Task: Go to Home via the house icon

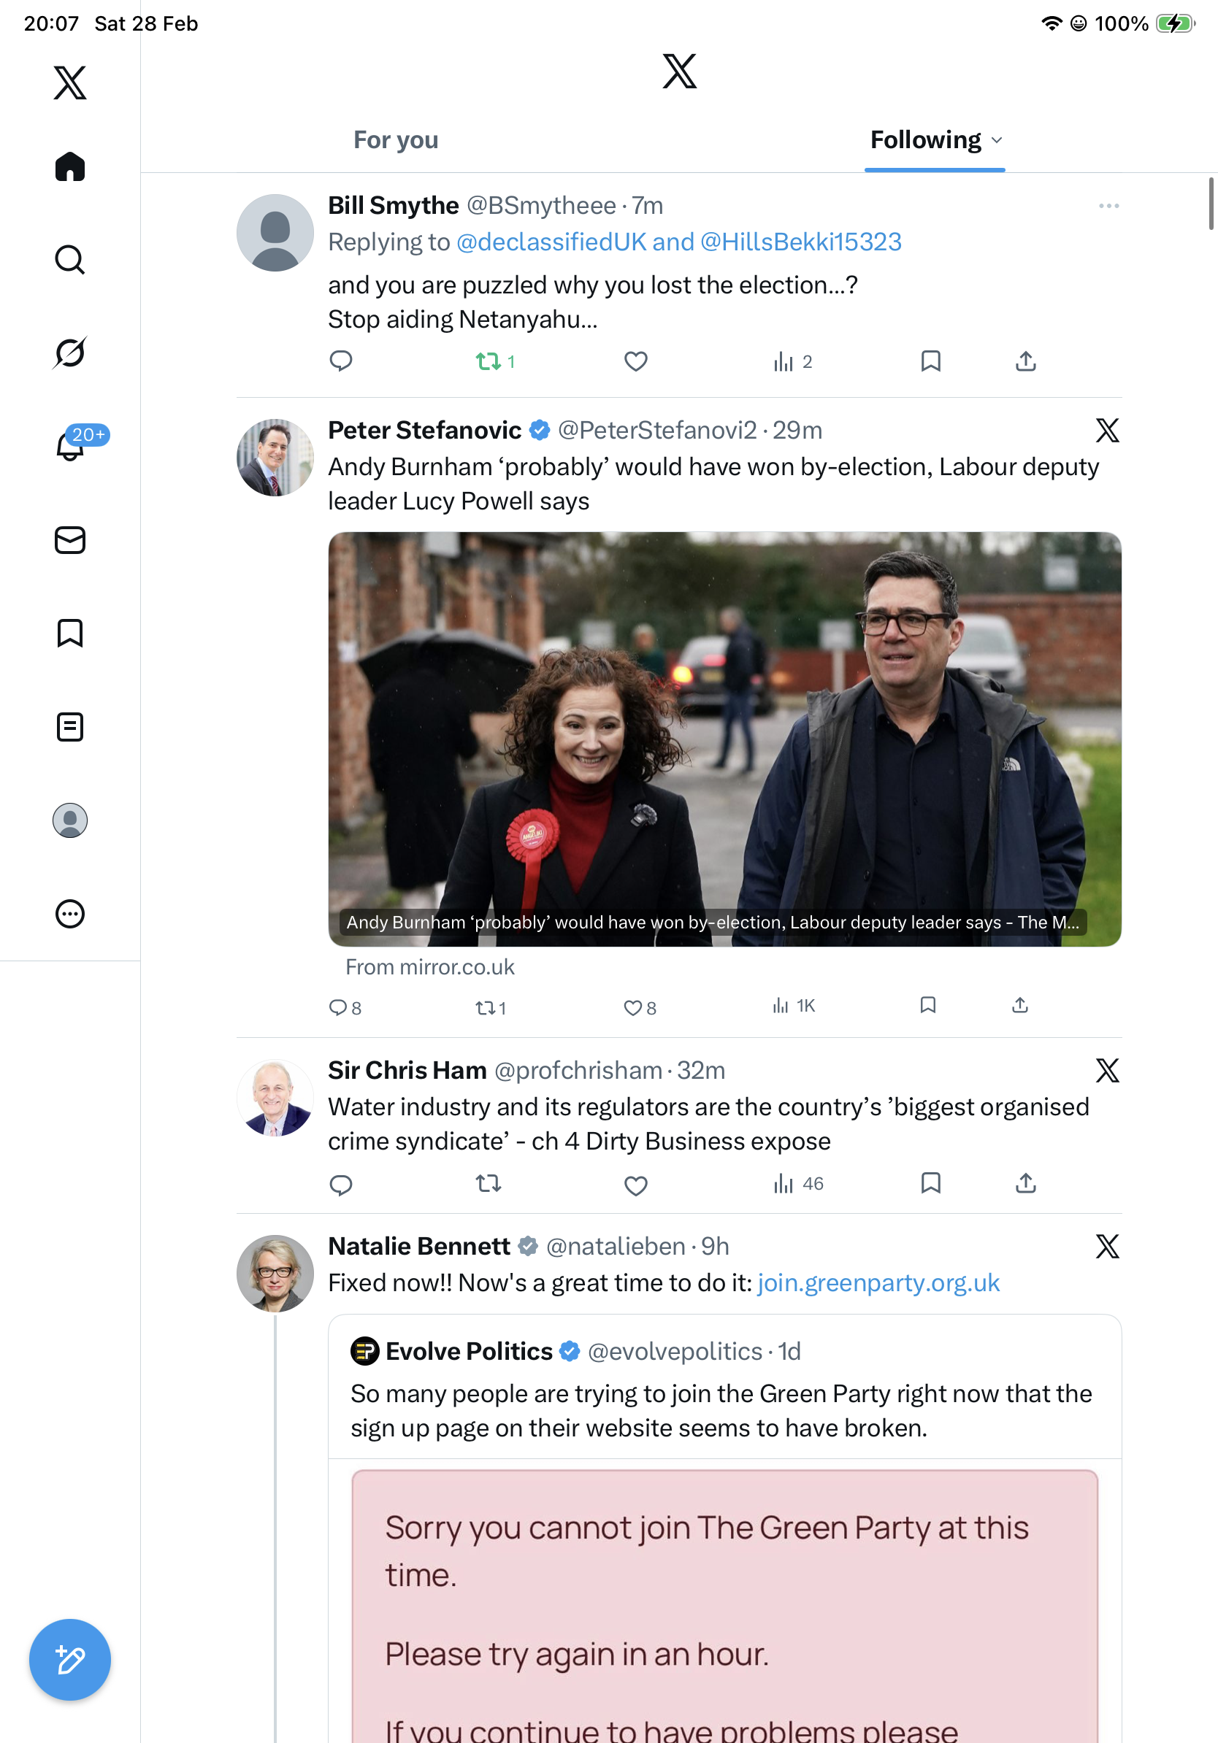Action: click(x=70, y=166)
